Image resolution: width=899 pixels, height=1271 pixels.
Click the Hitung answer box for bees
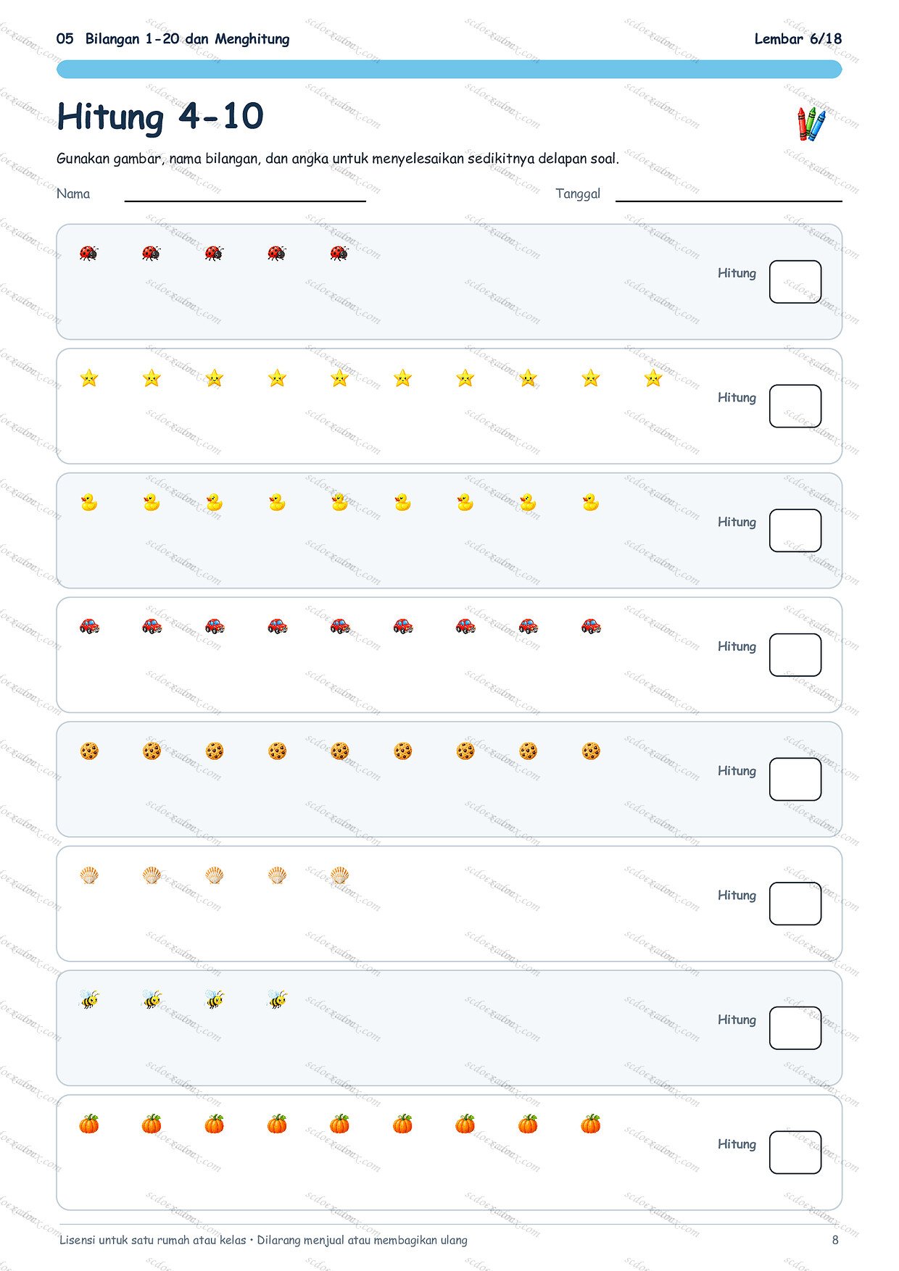[795, 1028]
